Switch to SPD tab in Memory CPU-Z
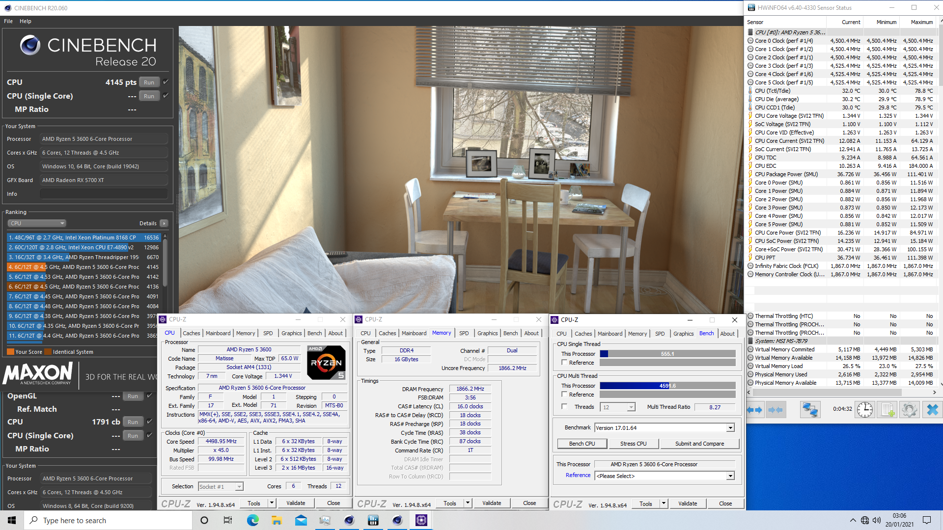This screenshot has height=530, width=943. coord(464,333)
